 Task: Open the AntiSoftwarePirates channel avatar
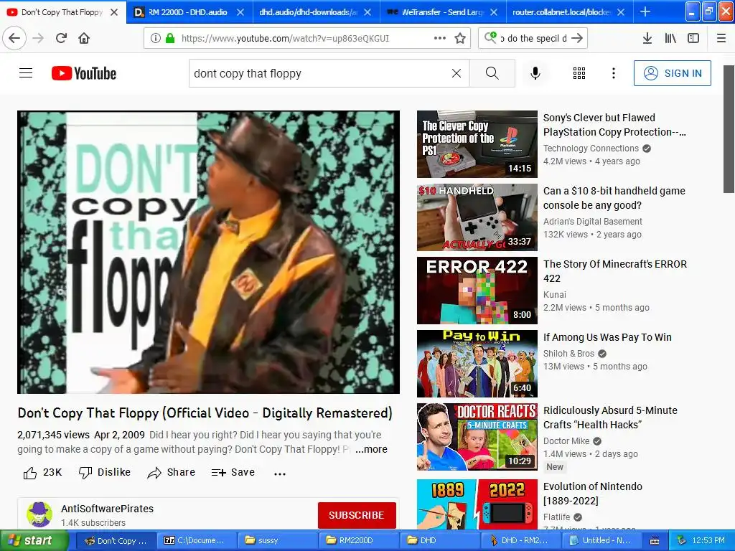coord(39,514)
